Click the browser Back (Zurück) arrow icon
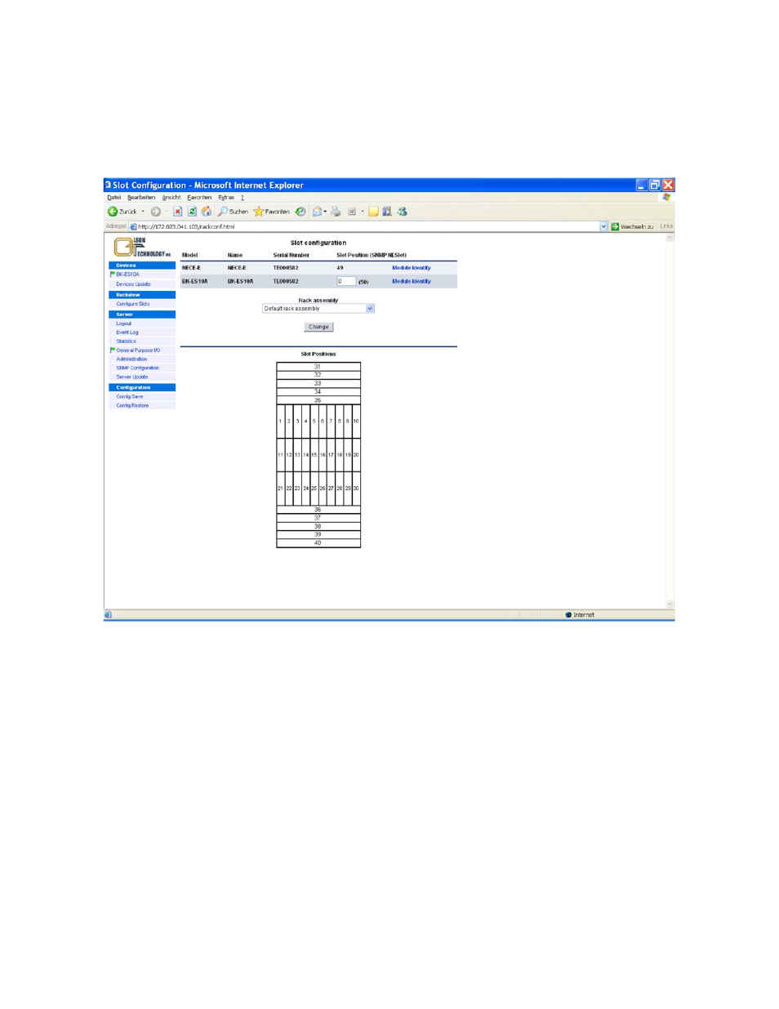Screen dimensions: 779x1009 tap(114, 212)
